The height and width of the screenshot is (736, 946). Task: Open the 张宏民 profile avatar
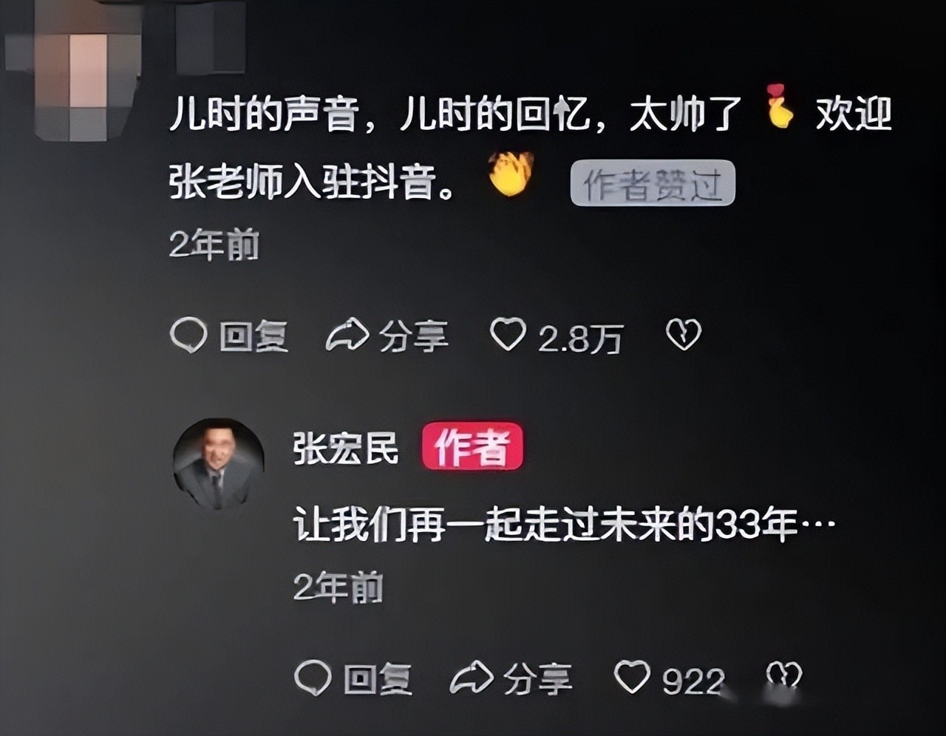point(219,464)
